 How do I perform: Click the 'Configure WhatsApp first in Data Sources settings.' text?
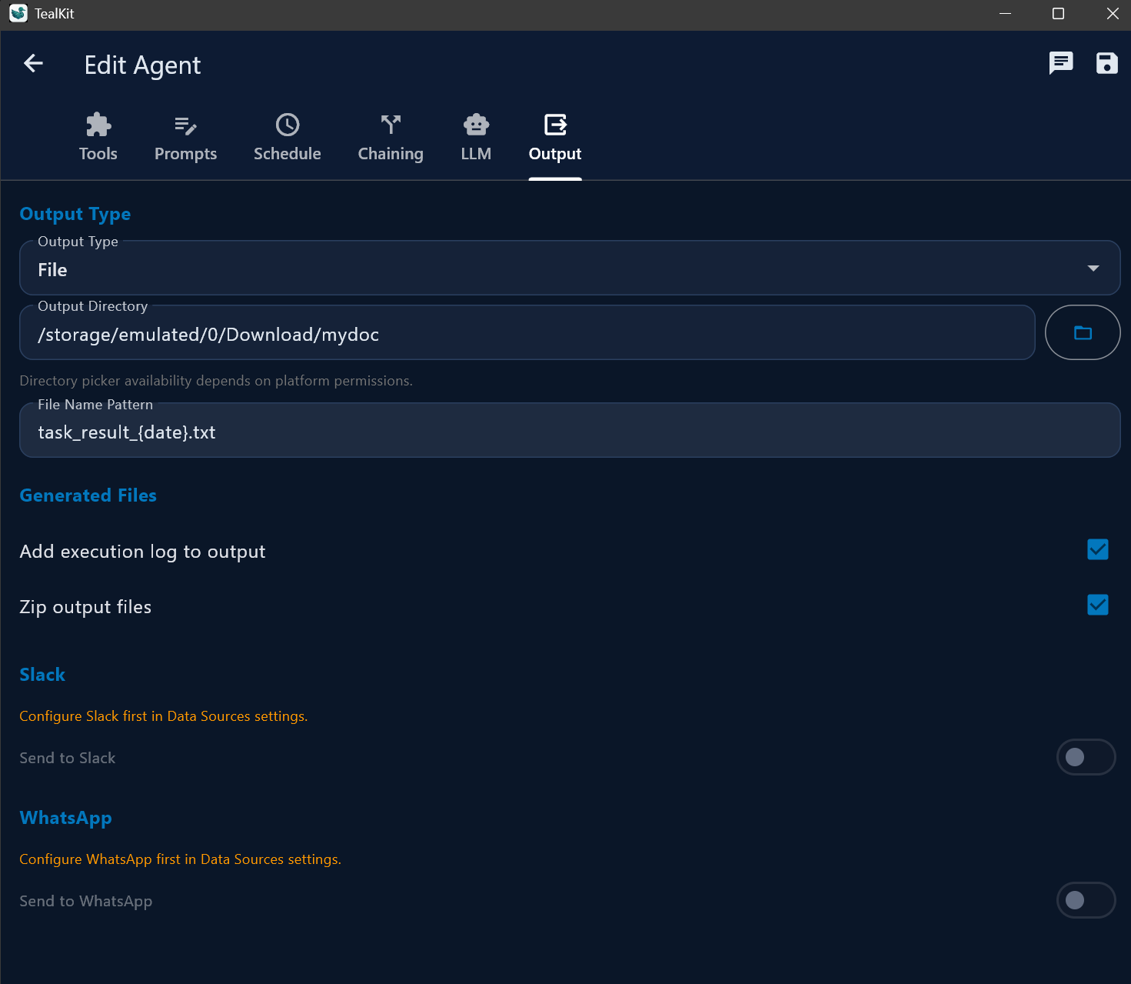[x=180, y=859]
